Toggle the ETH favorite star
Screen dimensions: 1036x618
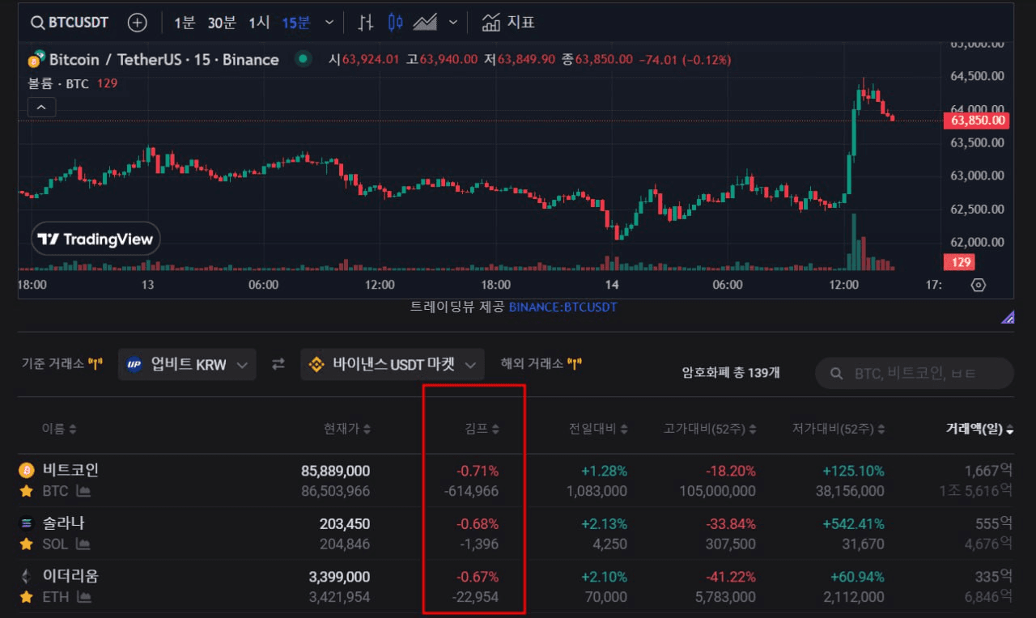tap(27, 597)
